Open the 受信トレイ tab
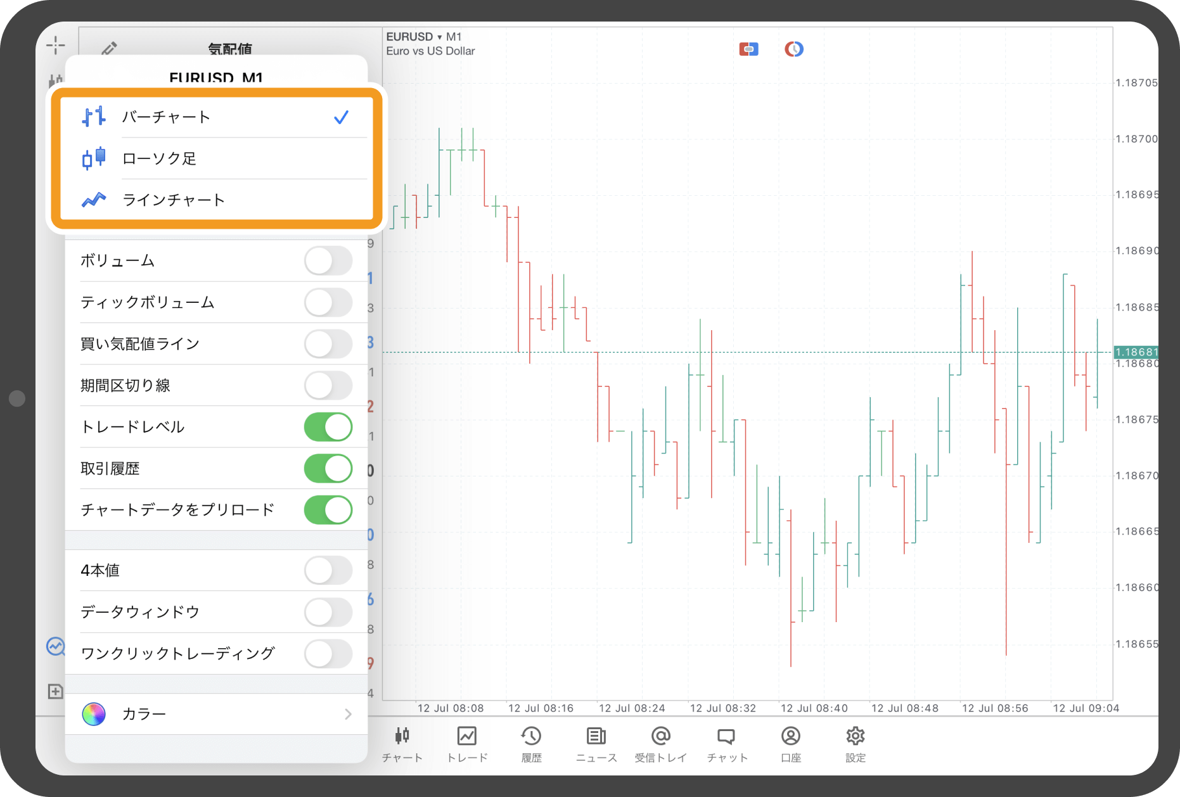Screen dimensions: 1180x797 tap(661, 744)
